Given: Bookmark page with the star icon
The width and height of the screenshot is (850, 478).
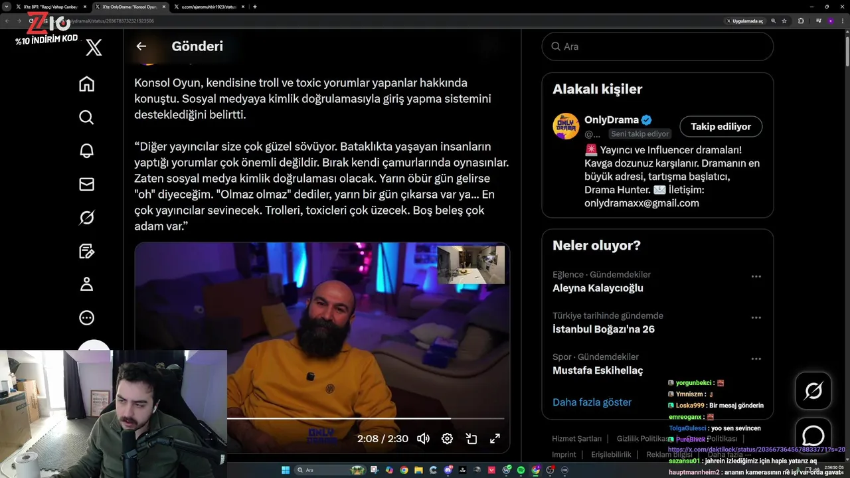Looking at the screenshot, I should click(x=784, y=21).
